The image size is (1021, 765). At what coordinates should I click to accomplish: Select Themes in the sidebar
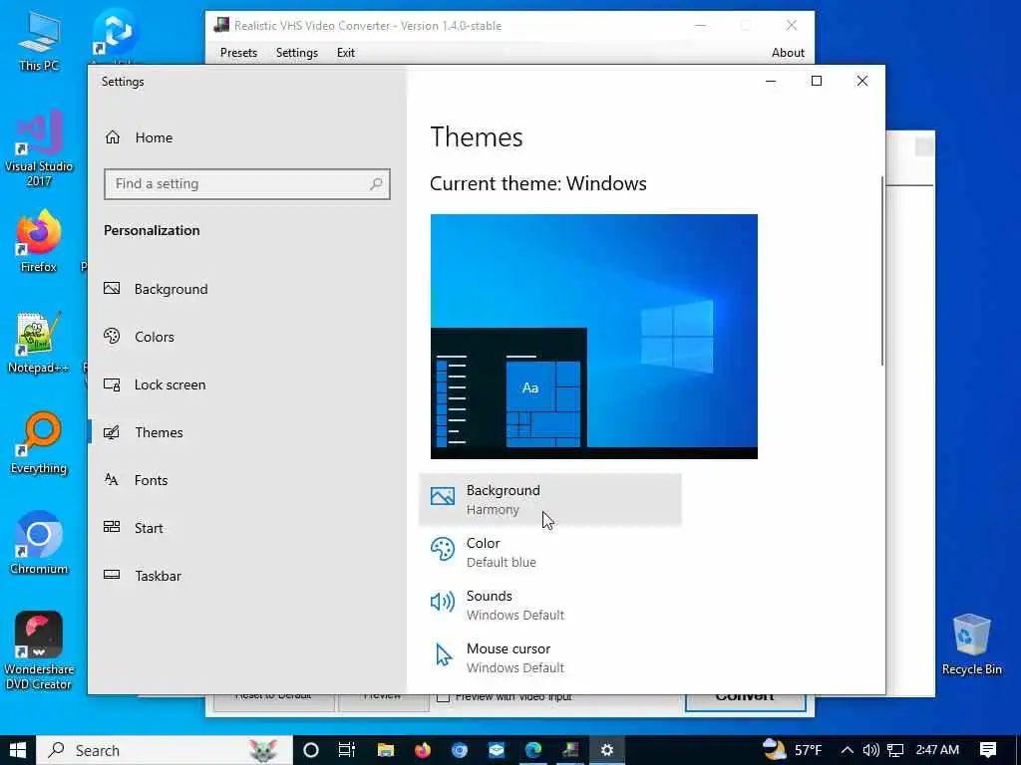click(144, 432)
